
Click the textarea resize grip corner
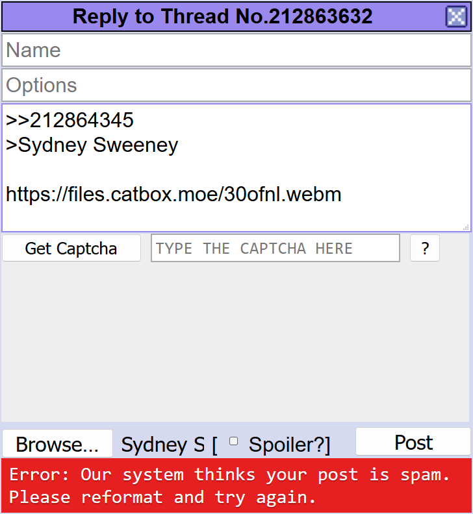pos(466,228)
